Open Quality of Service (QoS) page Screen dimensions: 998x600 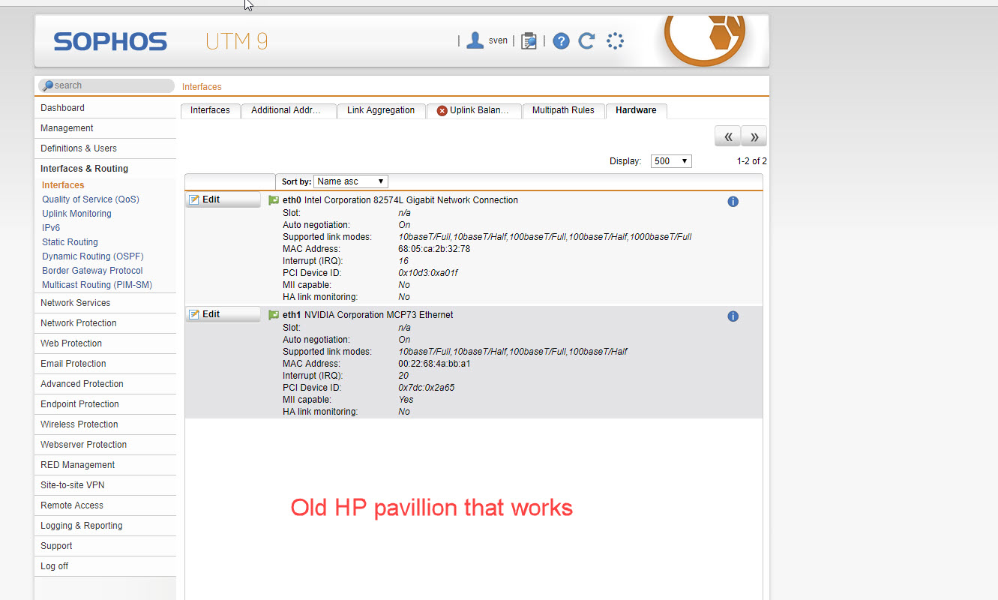click(x=91, y=199)
